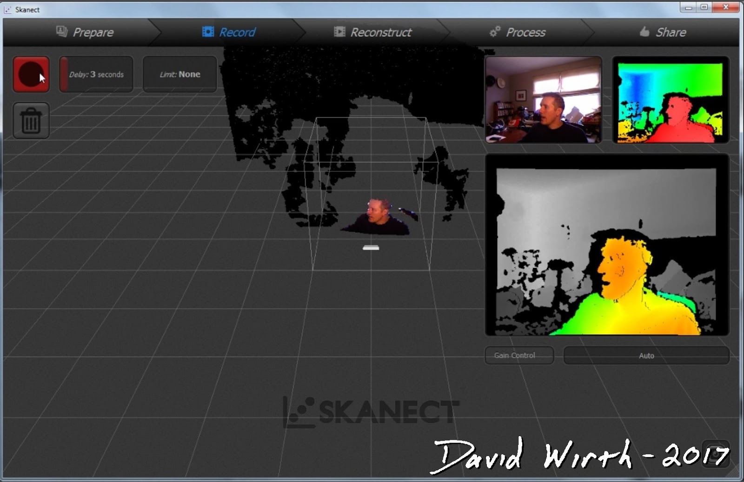
Task: Select the Record tab camera icon
Action: pyautogui.click(x=207, y=32)
